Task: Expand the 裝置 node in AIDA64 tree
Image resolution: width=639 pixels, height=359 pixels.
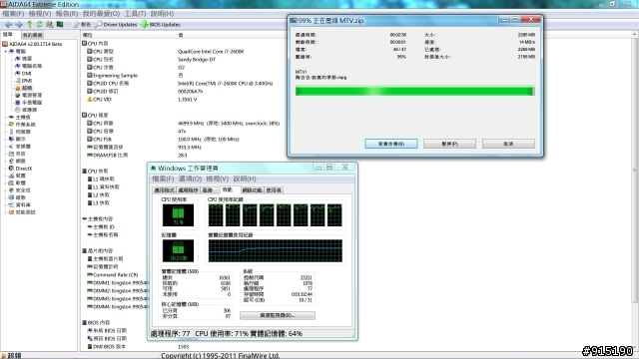Action: tap(5, 176)
